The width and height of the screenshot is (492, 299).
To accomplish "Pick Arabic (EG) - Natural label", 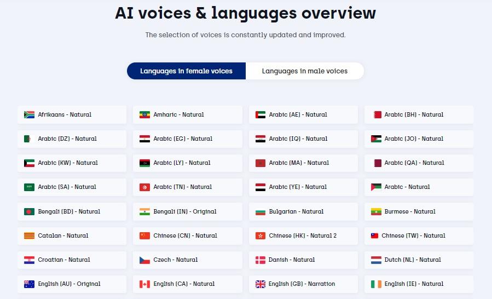I will pos(183,139).
